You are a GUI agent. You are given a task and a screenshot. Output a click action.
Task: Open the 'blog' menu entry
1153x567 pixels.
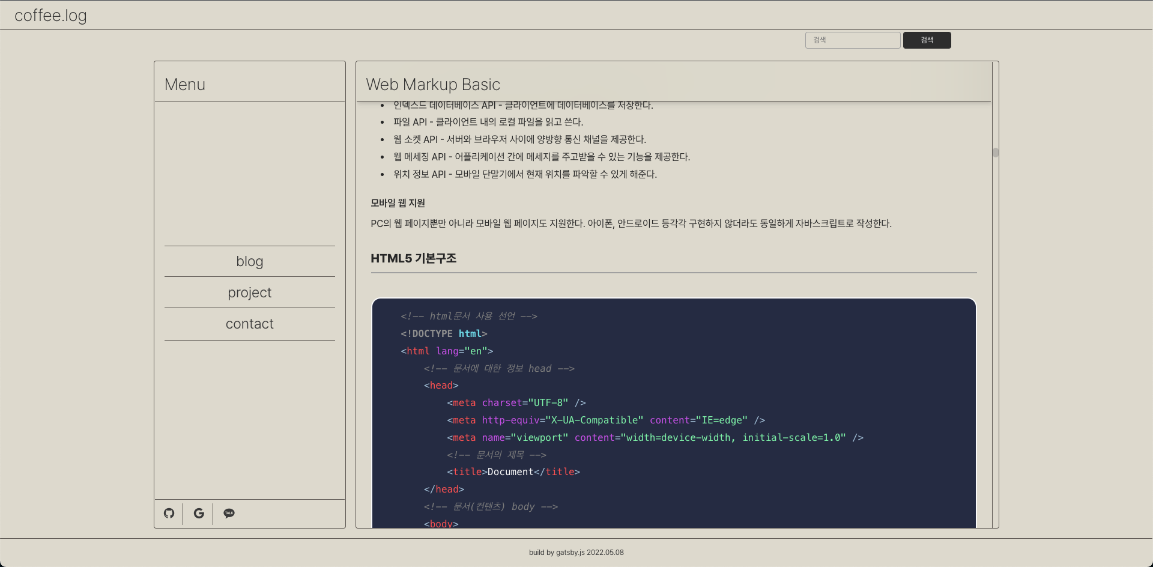(249, 261)
